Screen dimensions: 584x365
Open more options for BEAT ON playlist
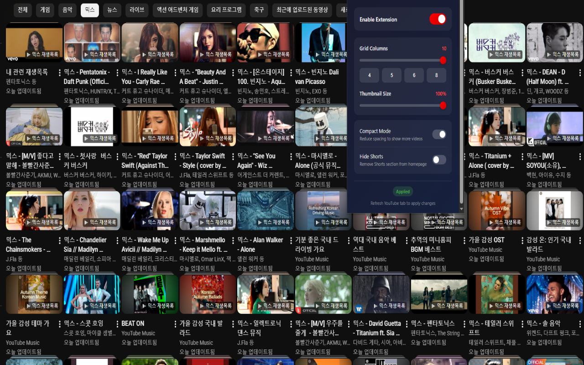coord(176,324)
